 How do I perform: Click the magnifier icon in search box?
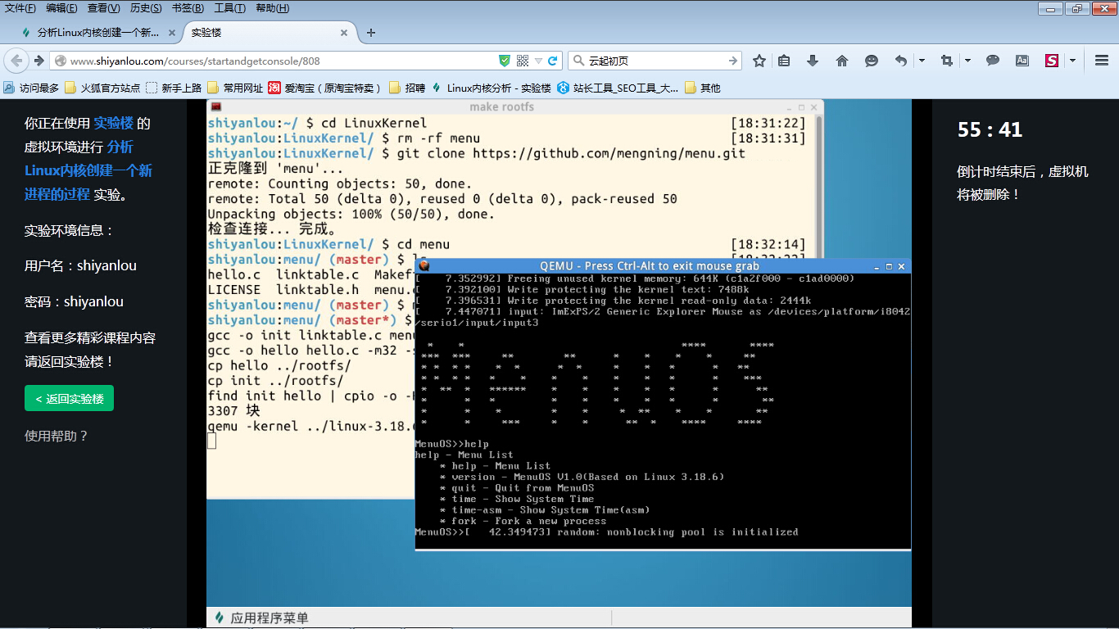tap(579, 61)
